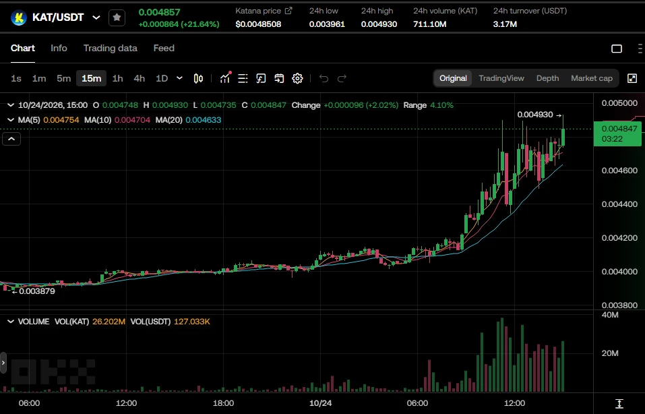Add KAT/USDT to favorites with the star
This screenshot has width=645, height=414.
(x=117, y=18)
